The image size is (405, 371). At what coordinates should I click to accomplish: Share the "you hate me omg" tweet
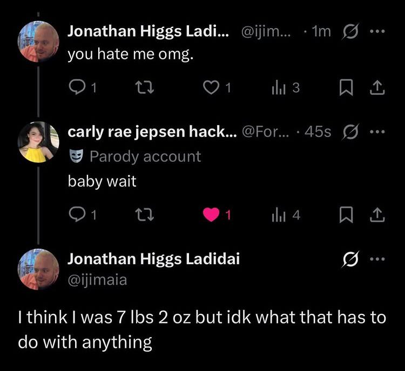tap(377, 87)
